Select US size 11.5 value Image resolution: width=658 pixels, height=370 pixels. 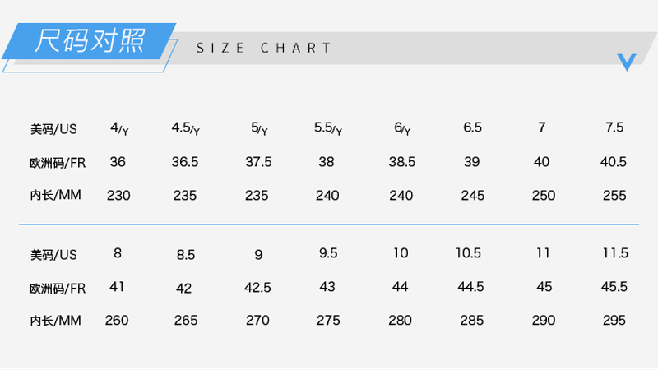(615, 253)
